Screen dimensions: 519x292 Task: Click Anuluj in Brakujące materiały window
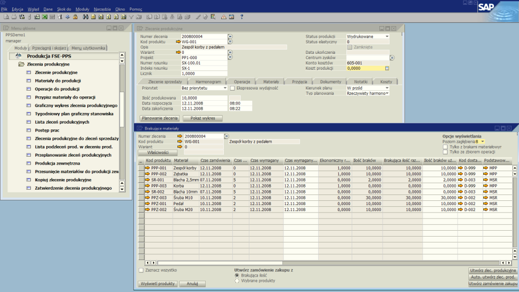[x=192, y=283]
